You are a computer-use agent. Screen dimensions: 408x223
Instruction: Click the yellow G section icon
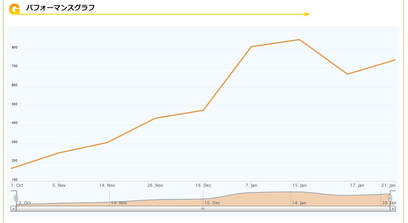pos(14,9)
